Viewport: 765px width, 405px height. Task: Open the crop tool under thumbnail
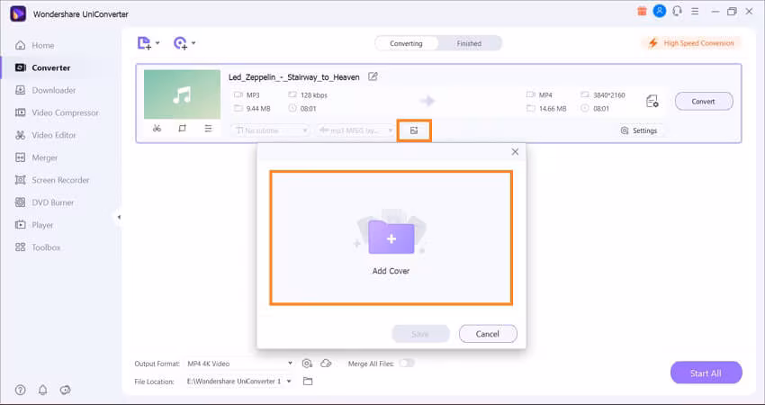point(182,129)
